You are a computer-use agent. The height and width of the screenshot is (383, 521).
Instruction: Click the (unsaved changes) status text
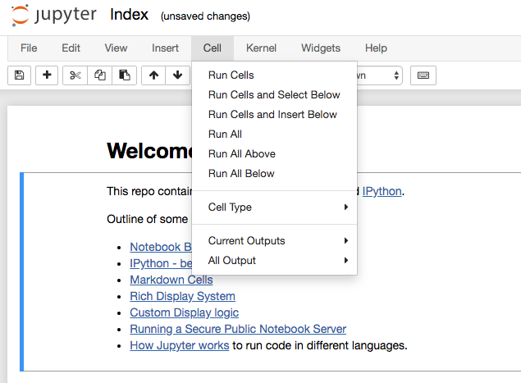pos(205,16)
